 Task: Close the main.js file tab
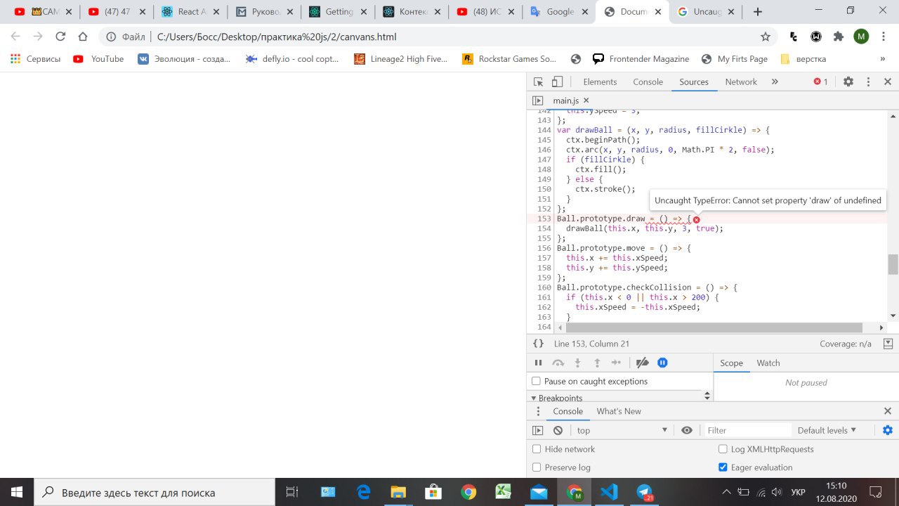[586, 100]
